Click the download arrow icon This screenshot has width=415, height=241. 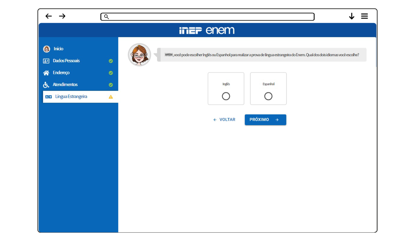click(351, 16)
